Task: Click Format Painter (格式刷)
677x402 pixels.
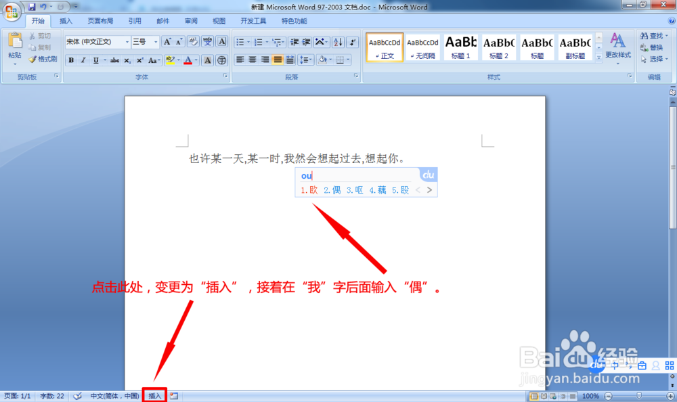Action: coord(43,59)
